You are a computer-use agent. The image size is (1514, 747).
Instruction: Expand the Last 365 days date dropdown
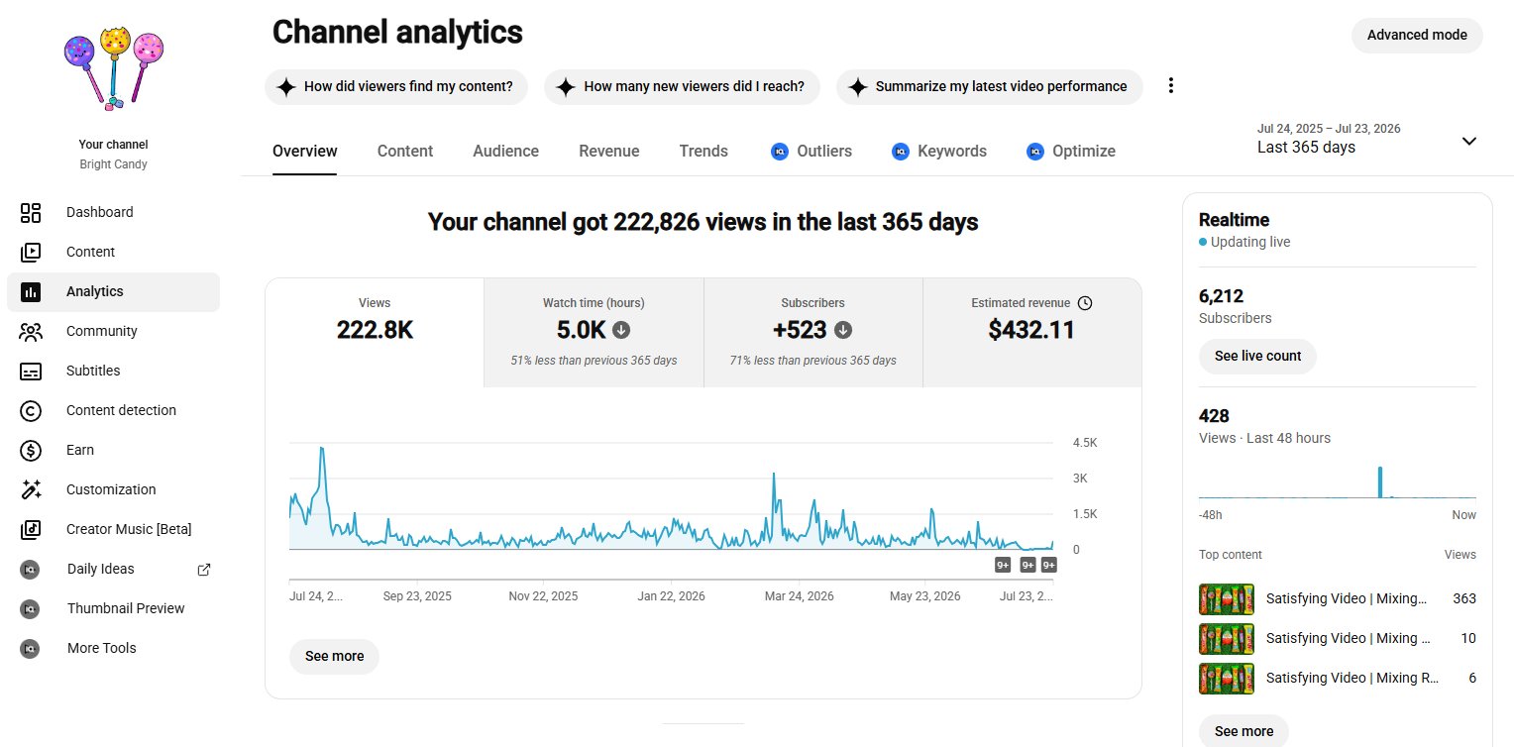[1468, 141]
